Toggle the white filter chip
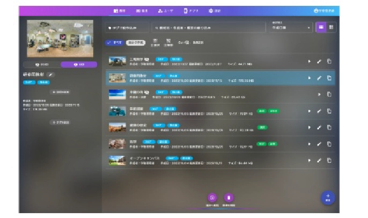The height and width of the screenshot is (218, 368). (x=136, y=43)
